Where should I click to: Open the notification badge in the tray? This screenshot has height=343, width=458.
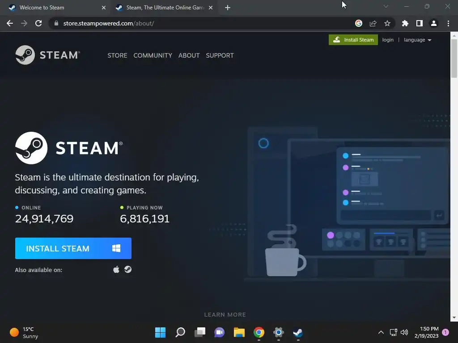point(445,332)
